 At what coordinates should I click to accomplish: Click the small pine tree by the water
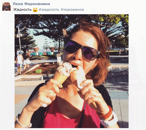point(46,45)
